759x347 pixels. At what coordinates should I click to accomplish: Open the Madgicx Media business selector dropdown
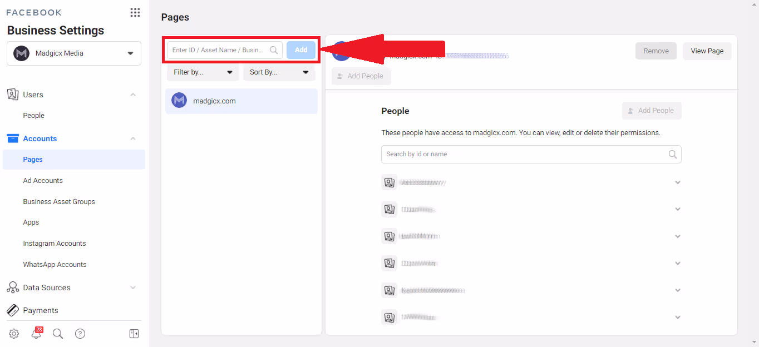coord(74,53)
